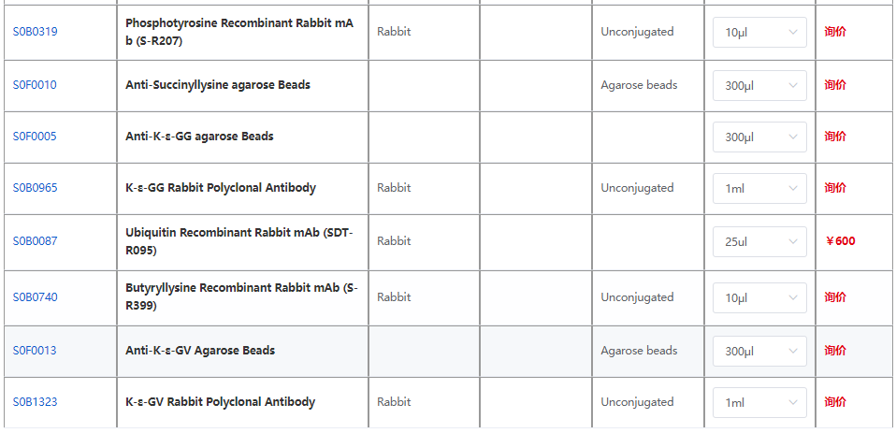This screenshot has height=433, width=896.
Task: Expand the 25ul size dropdown for Ubiquitin
Action: tap(759, 242)
